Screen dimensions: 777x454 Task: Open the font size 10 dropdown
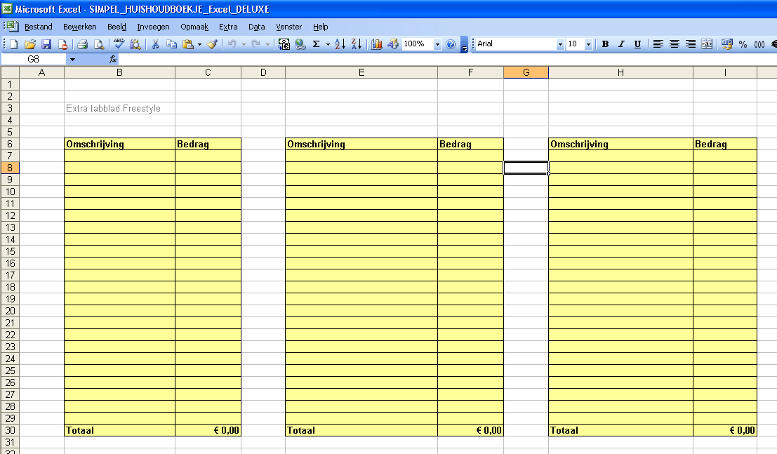click(x=588, y=44)
